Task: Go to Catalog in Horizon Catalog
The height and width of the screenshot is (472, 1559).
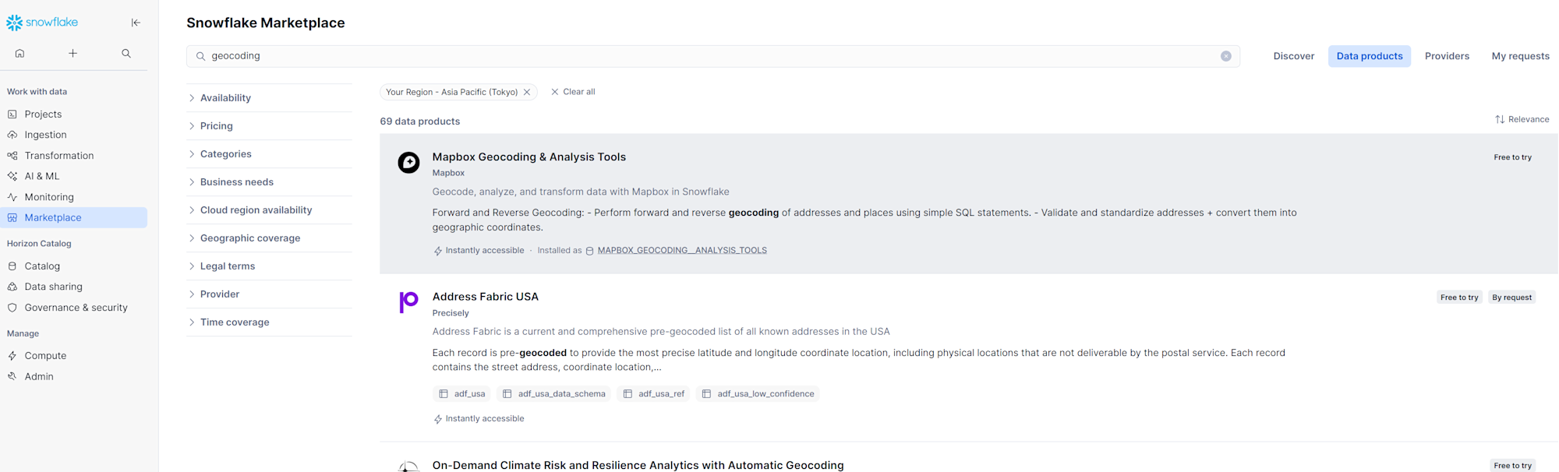Action: click(x=42, y=266)
